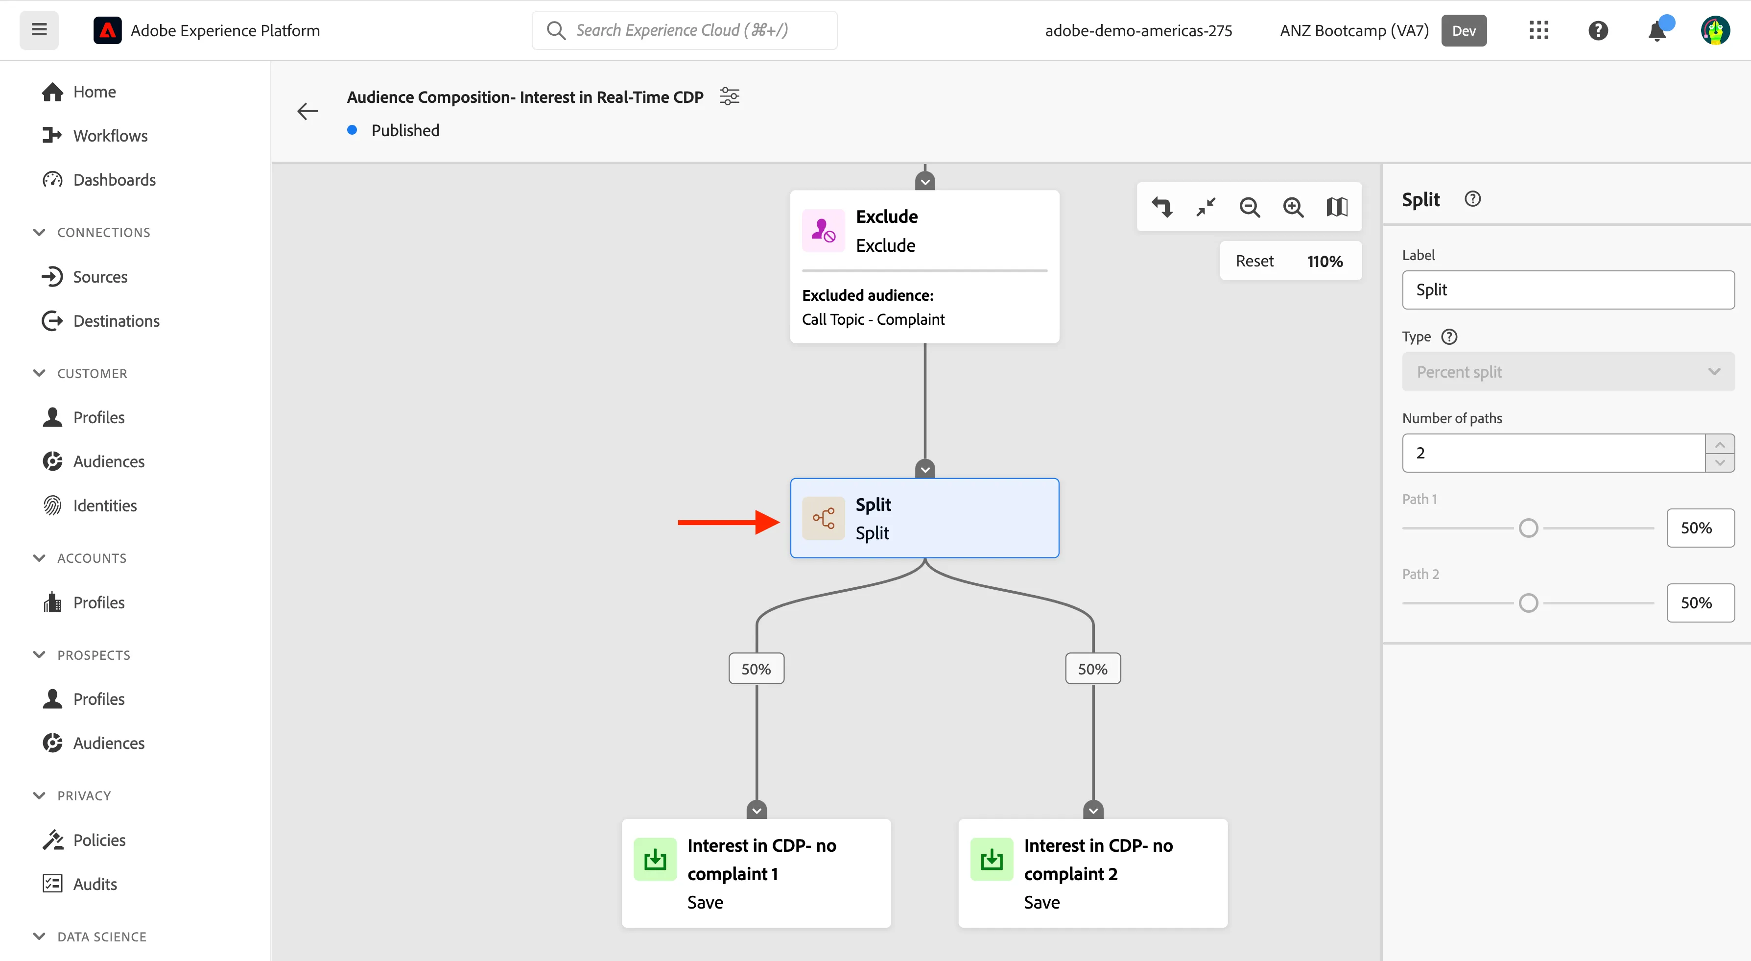Open the user profile avatar
Image resolution: width=1751 pixels, height=961 pixels.
pyautogui.click(x=1715, y=30)
